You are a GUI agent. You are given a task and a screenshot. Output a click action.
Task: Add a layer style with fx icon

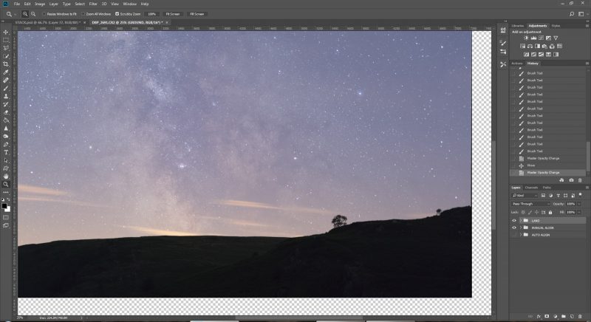(x=539, y=316)
